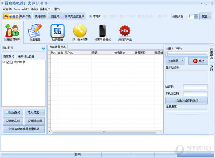Click the 选中 column header
The image size is (215, 158).
pos(54,53)
